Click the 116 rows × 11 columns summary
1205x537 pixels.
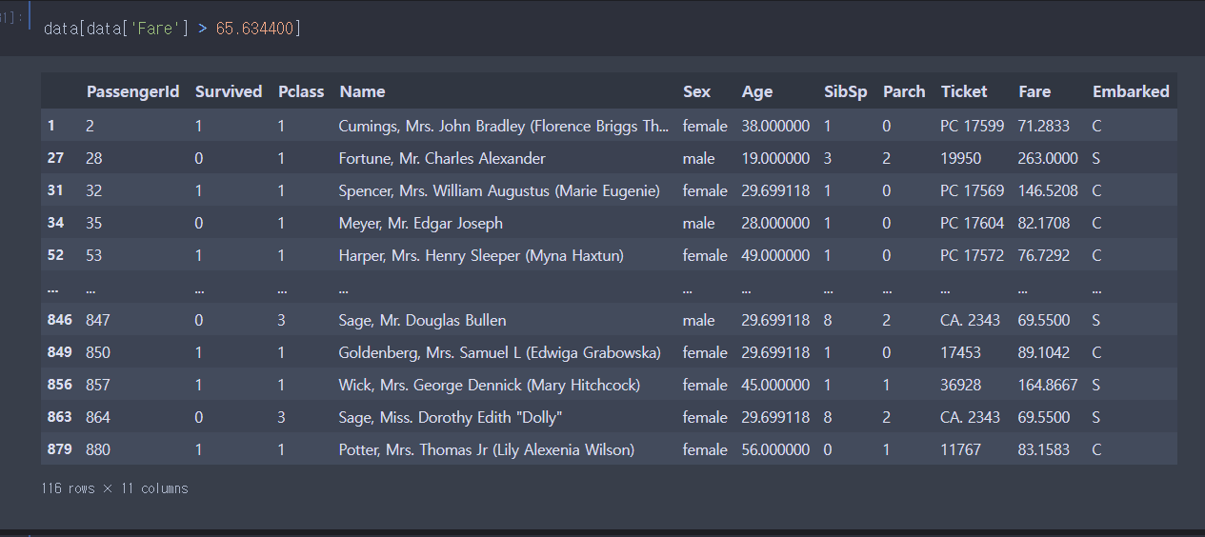pos(115,488)
